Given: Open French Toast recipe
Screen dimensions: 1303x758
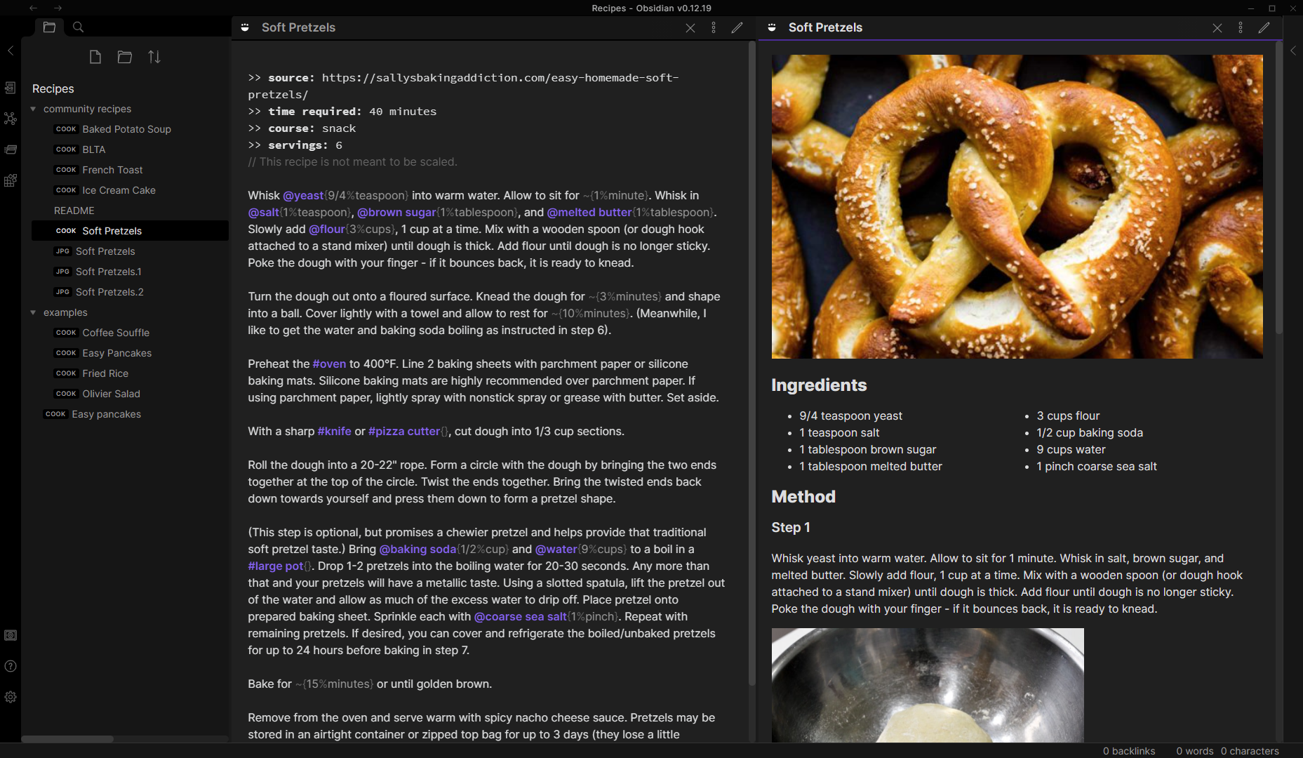Looking at the screenshot, I should (130, 170).
